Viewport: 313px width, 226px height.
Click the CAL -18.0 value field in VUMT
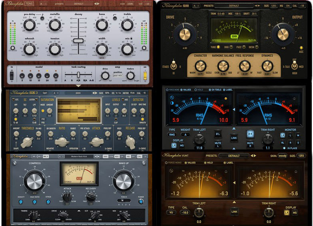click(x=184, y=212)
